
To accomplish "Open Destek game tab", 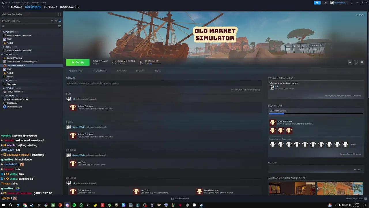I will (157, 71).
